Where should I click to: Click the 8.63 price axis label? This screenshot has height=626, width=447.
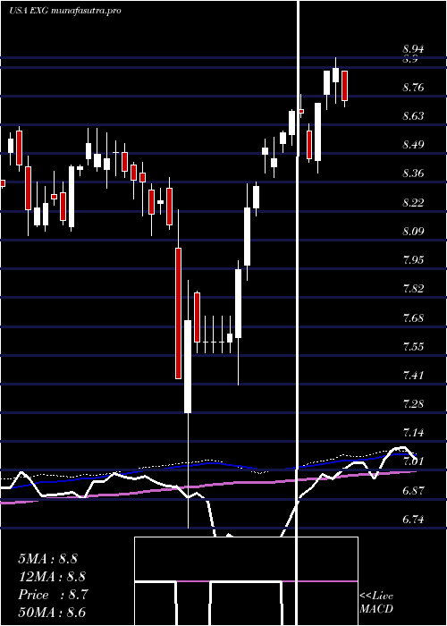pos(413,116)
